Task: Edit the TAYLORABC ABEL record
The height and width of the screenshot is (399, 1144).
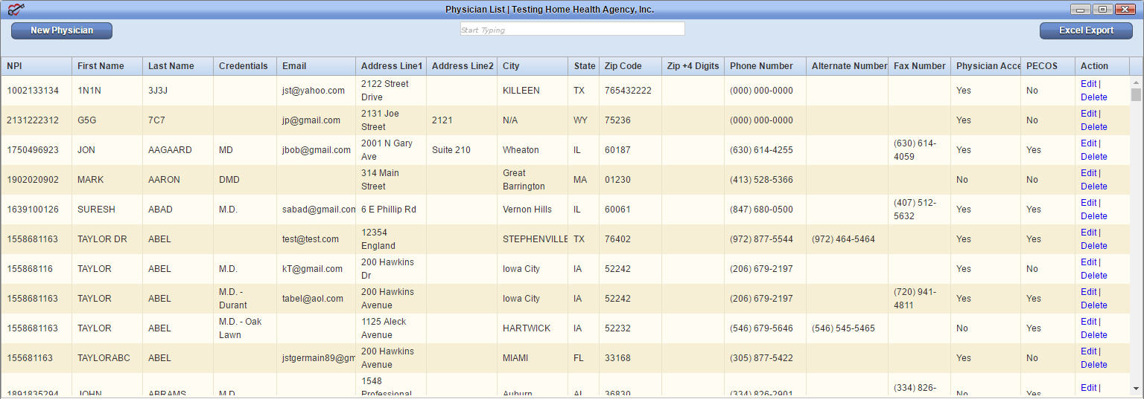Action: point(1088,351)
